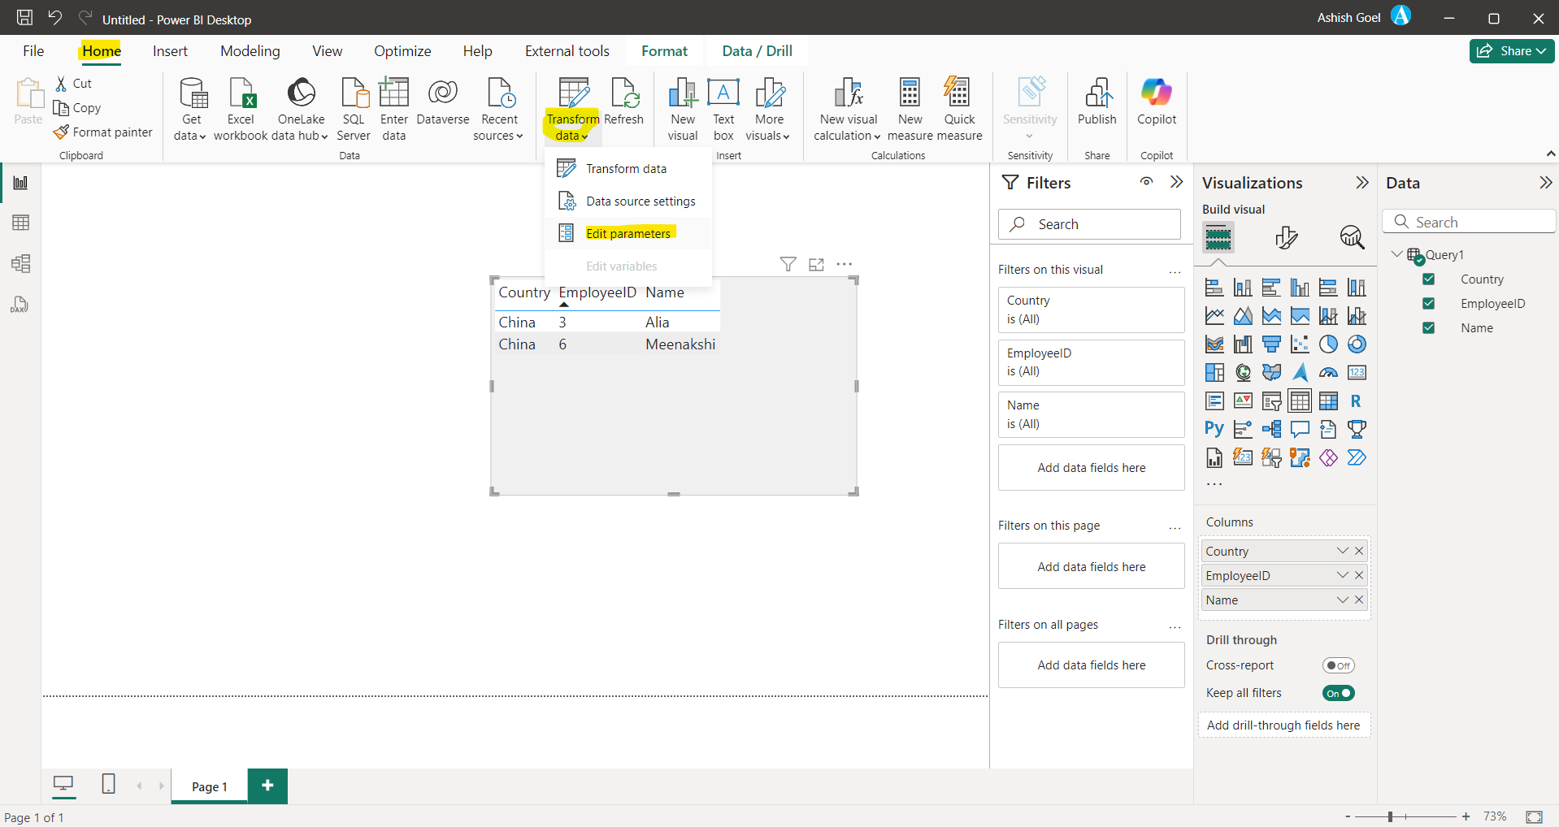Click the search field in the Filters pane
Image resolution: width=1559 pixels, height=827 pixels.
click(x=1089, y=224)
